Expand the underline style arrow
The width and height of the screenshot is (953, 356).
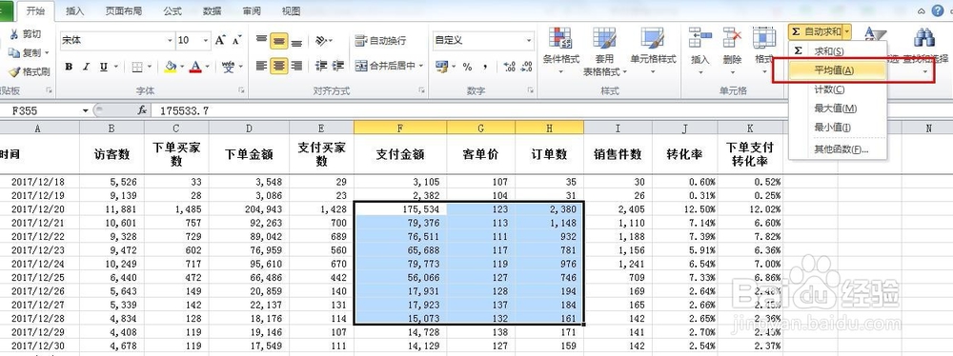[115, 67]
